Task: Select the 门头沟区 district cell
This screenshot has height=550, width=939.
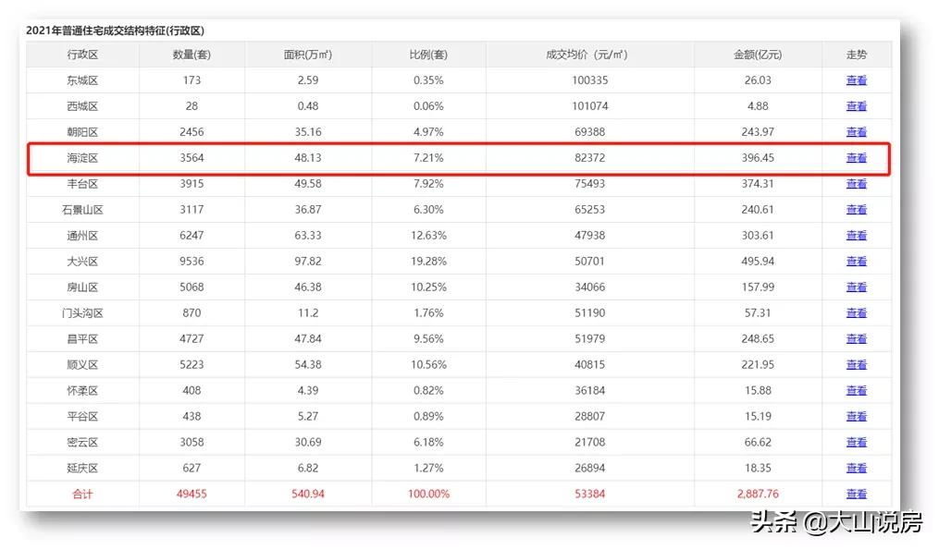Action: coord(82,313)
